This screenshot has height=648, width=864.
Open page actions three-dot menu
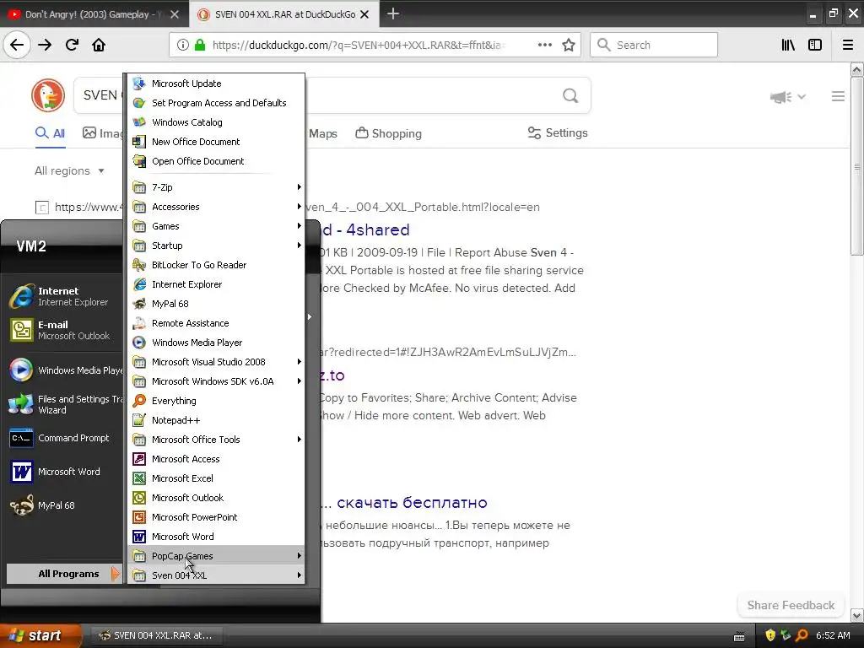(x=544, y=45)
